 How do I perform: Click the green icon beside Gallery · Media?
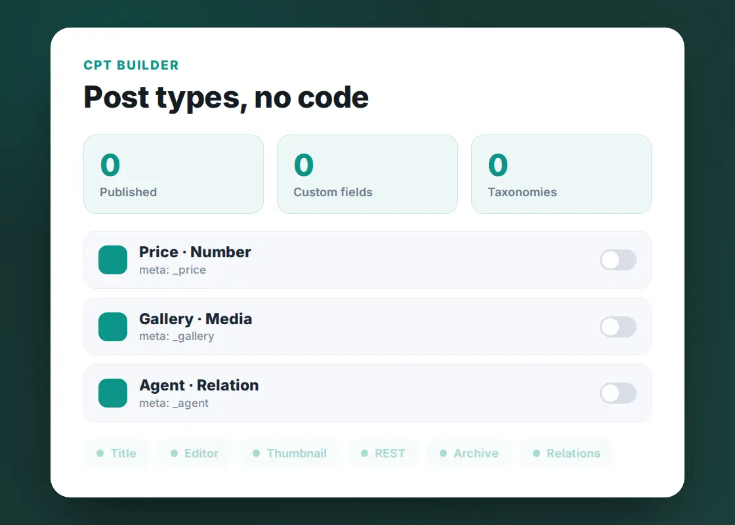point(113,327)
